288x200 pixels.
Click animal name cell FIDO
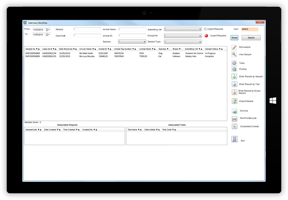[141, 53]
